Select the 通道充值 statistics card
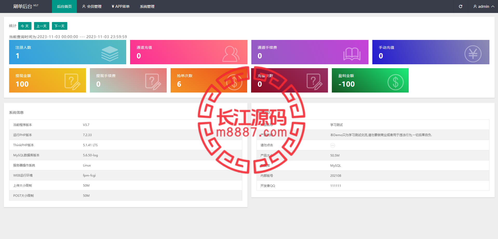Screen dimensions: 498x239 point(189,52)
